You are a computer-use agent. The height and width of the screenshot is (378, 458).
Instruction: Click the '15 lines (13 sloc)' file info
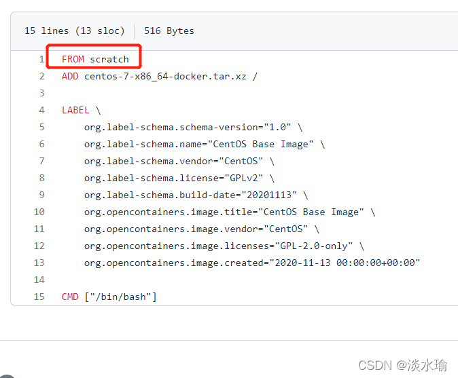75,31
